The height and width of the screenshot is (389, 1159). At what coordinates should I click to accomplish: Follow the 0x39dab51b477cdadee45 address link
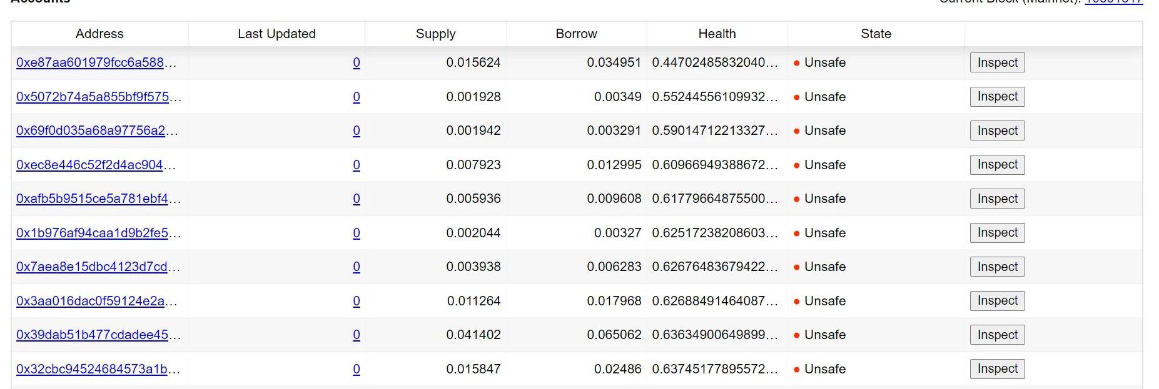tap(92, 335)
